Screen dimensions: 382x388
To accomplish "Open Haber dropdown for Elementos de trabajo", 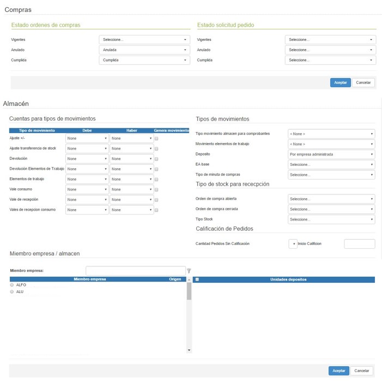I will 131,179.
